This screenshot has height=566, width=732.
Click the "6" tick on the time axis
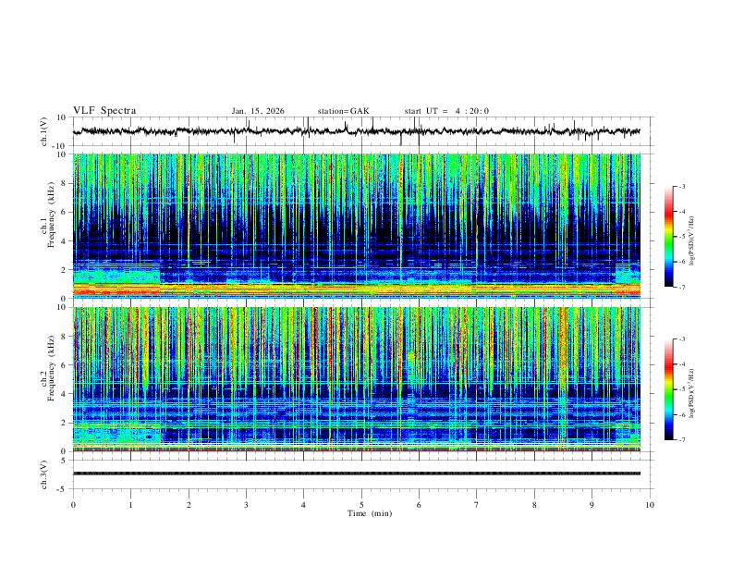tap(420, 505)
